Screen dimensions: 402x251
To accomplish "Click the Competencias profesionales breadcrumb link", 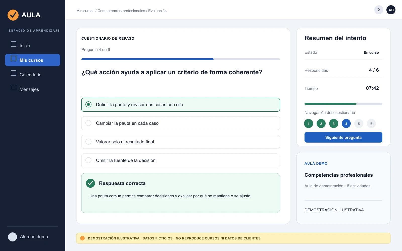I will [121, 11].
